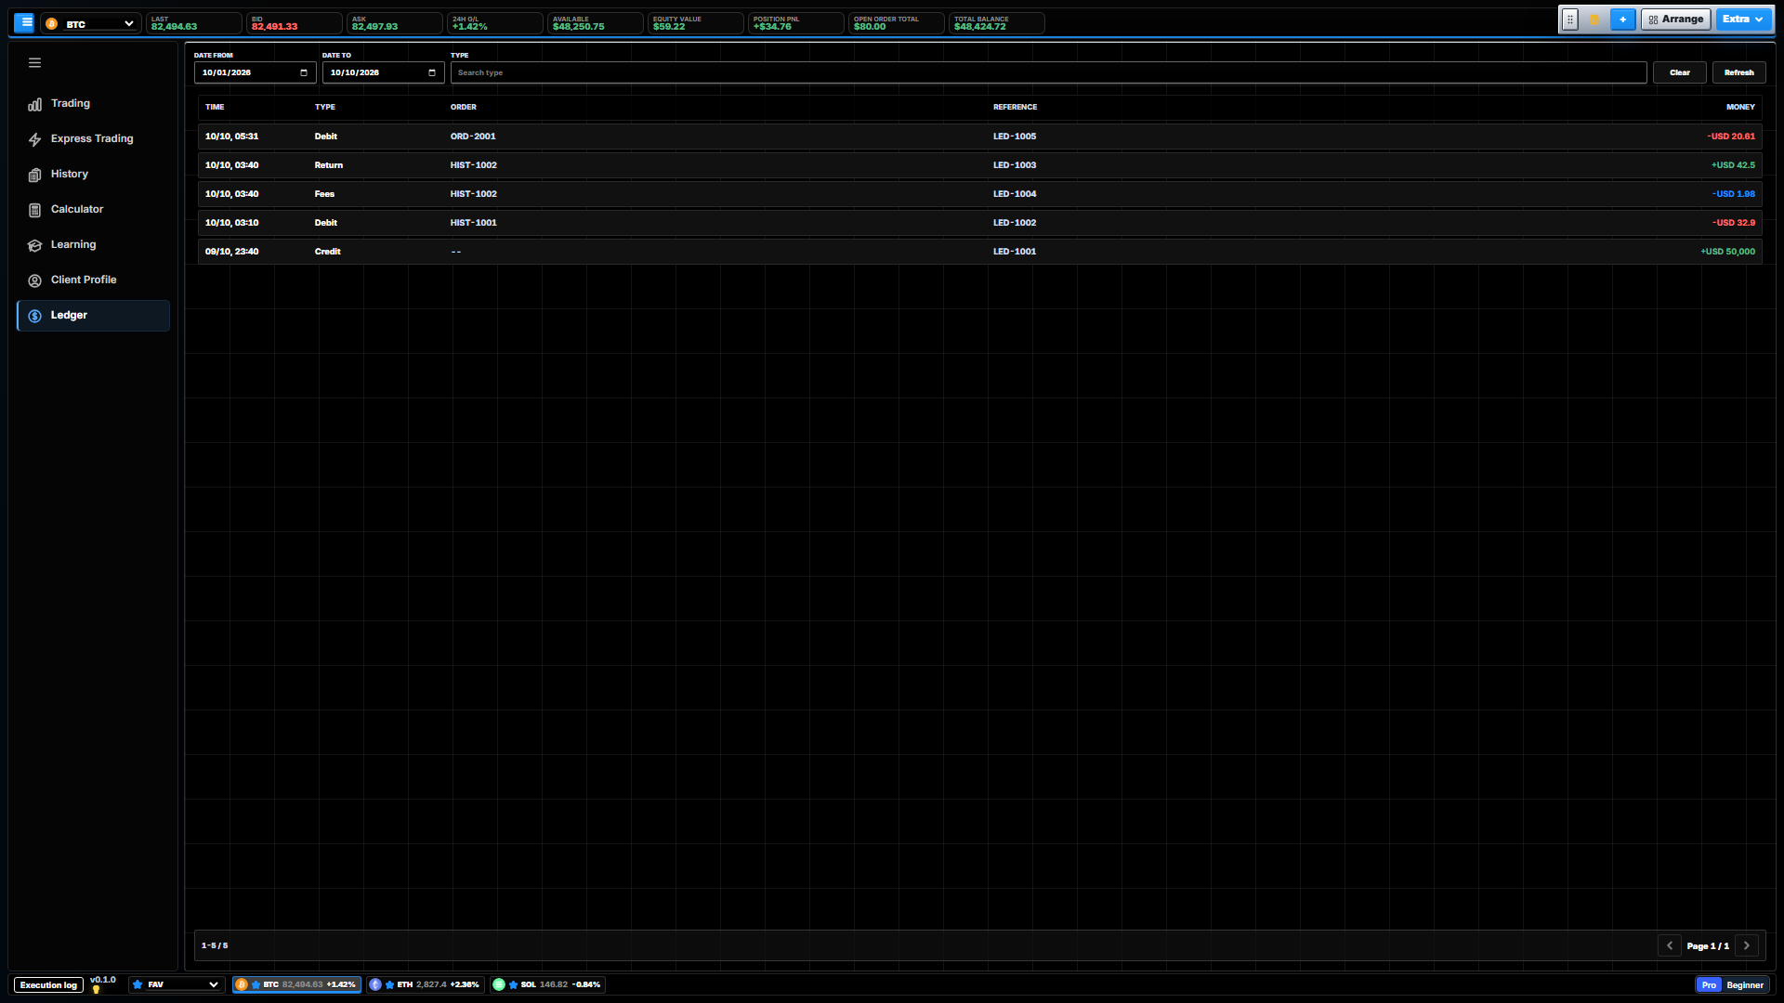
Task: Switch to Beginner mode
Action: pos(1744,985)
